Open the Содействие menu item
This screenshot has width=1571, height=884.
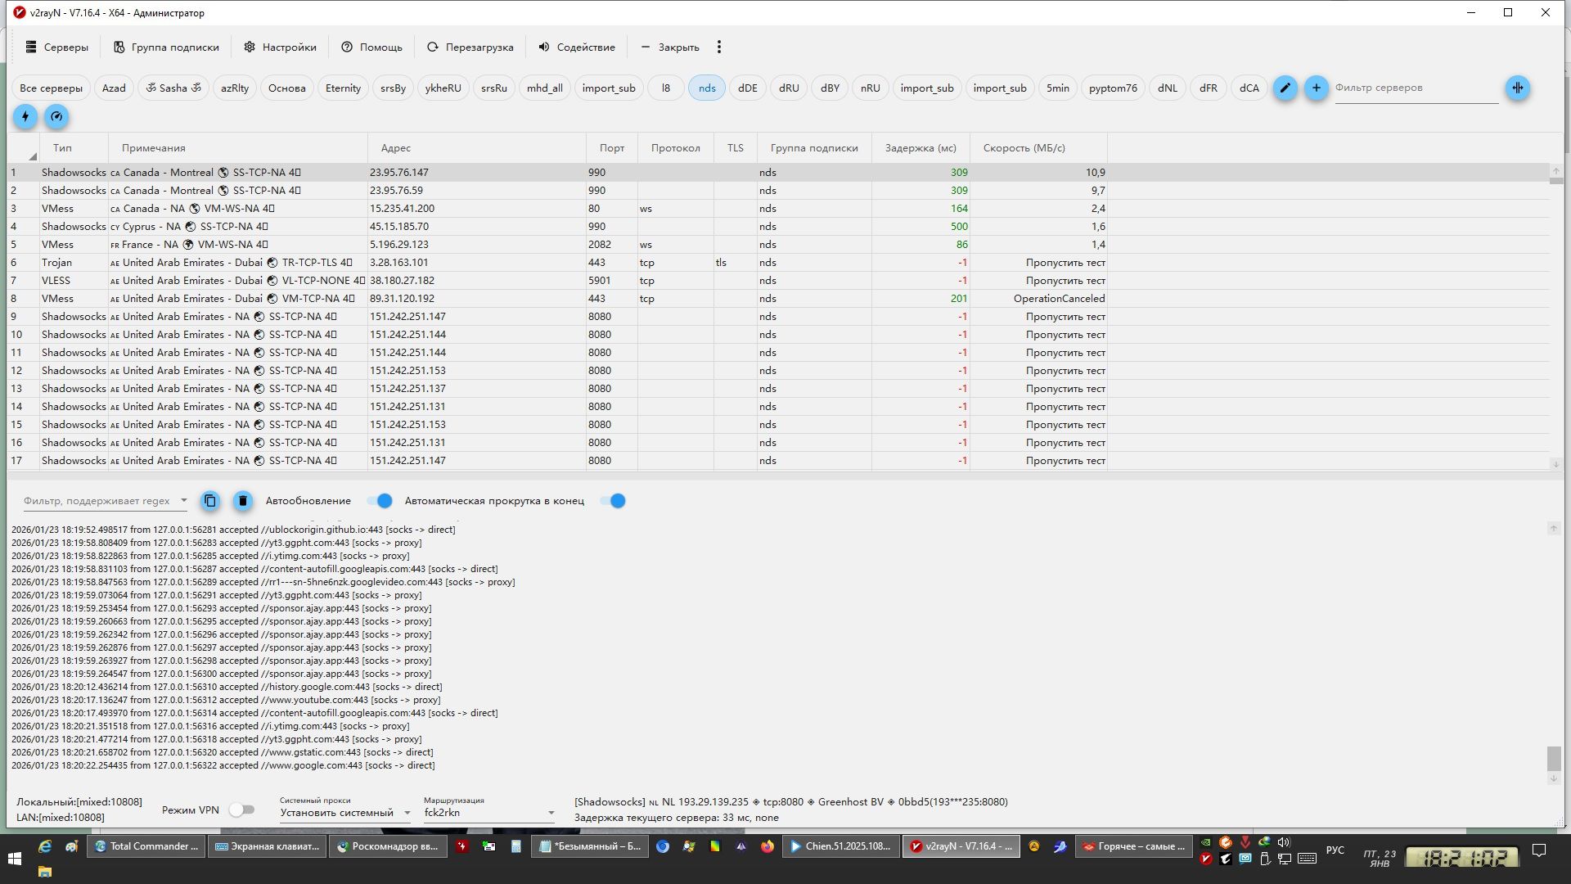pyautogui.click(x=577, y=47)
